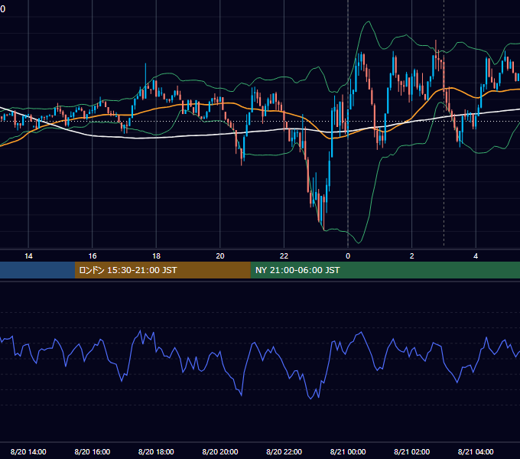This screenshot has height=459, width=520.
Task: Click hour label 2 on price chart axis
Action: point(411,256)
